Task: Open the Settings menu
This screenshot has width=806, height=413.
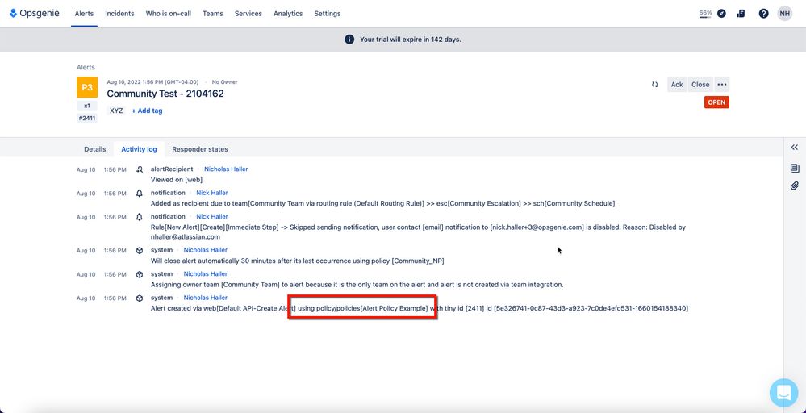Action: point(328,14)
